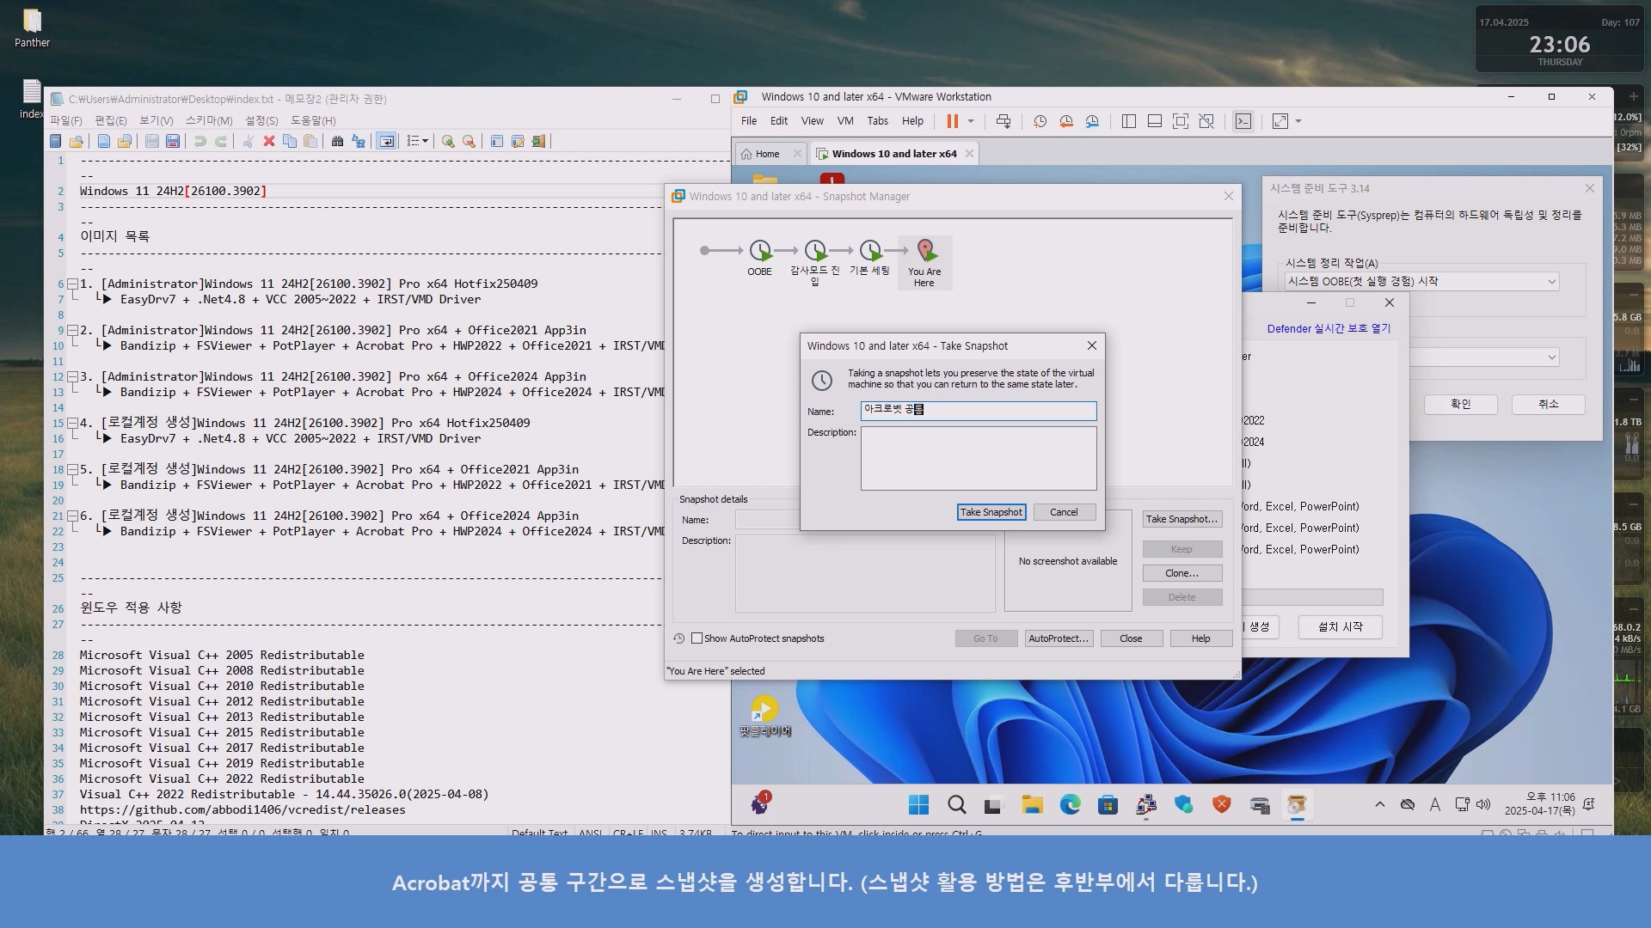
Task: Collapse the fold marker on line 18
Action: point(72,469)
